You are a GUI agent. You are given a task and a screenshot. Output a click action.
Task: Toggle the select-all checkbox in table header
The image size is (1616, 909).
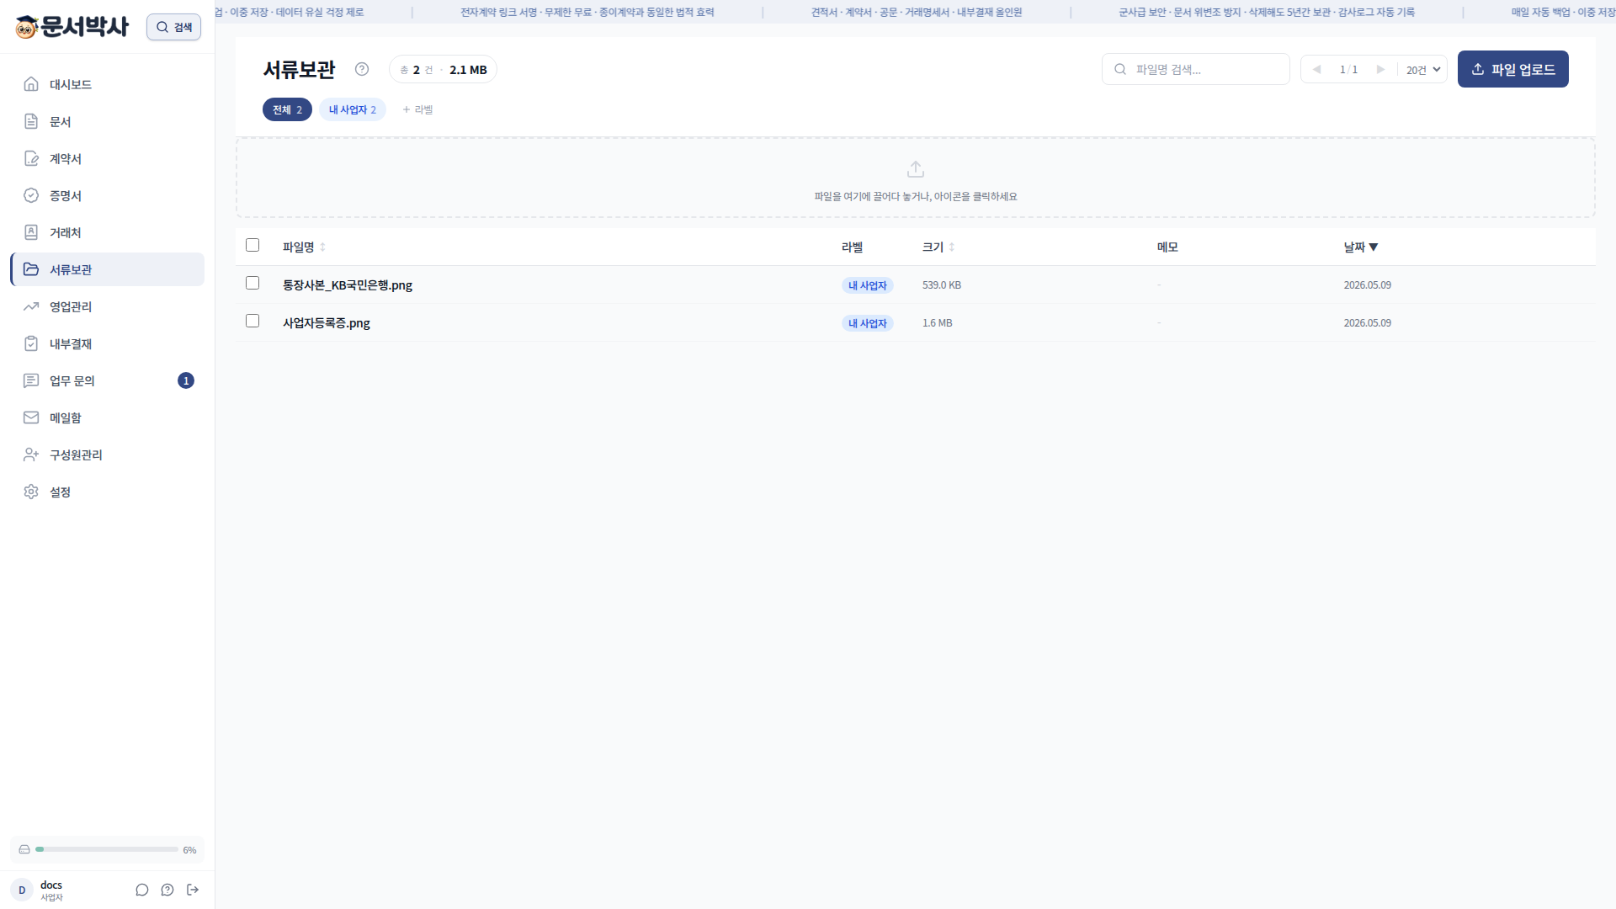tap(252, 245)
